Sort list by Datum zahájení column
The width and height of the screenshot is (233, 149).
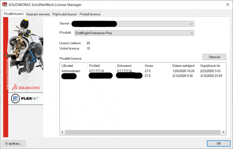(x=184, y=66)
